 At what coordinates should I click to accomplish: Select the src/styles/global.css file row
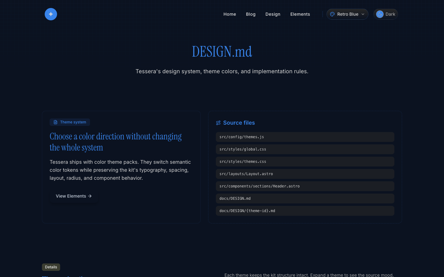point(305,149)
